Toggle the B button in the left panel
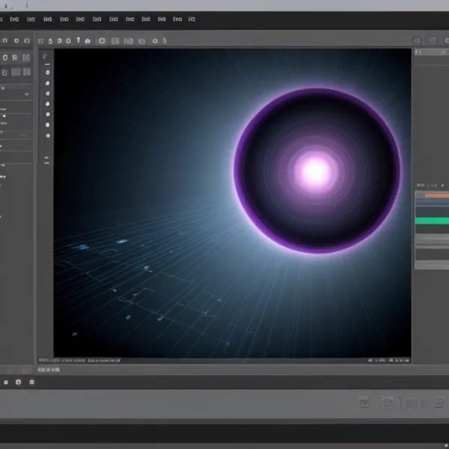The width and height of the screenshot is (449, 449). 4,73
